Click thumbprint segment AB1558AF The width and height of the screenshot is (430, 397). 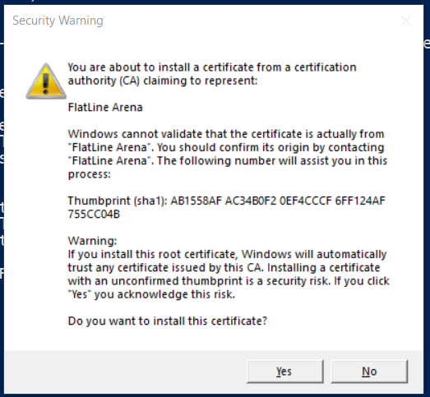click(x=196, y=201)
